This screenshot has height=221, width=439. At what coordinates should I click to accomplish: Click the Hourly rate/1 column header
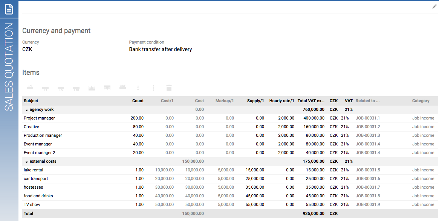point(281,101)
